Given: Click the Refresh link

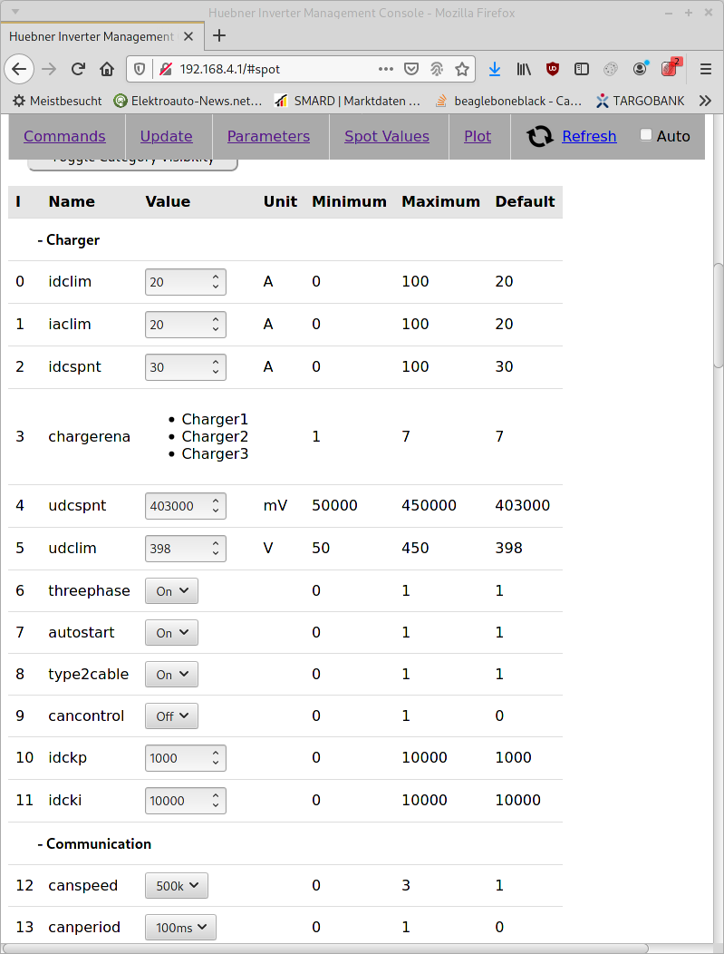Looking at the screenshot, I should click(x=589, y=136).
